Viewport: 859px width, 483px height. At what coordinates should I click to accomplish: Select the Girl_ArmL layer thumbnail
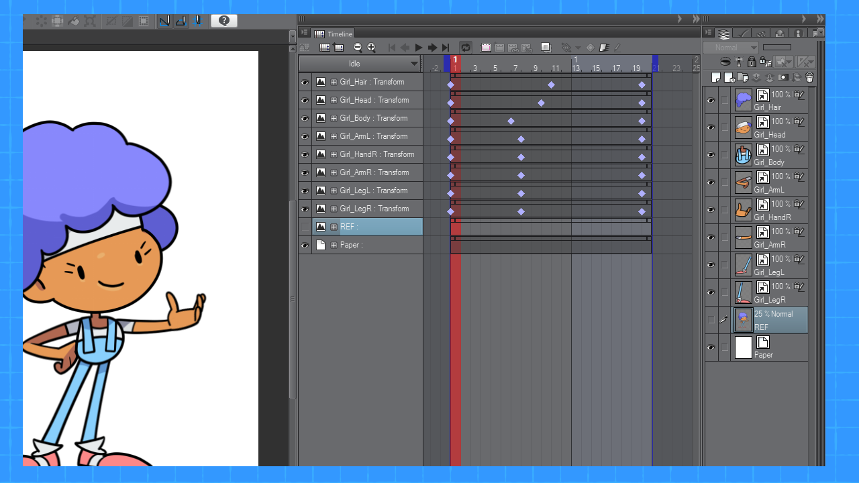coord(744,182)
